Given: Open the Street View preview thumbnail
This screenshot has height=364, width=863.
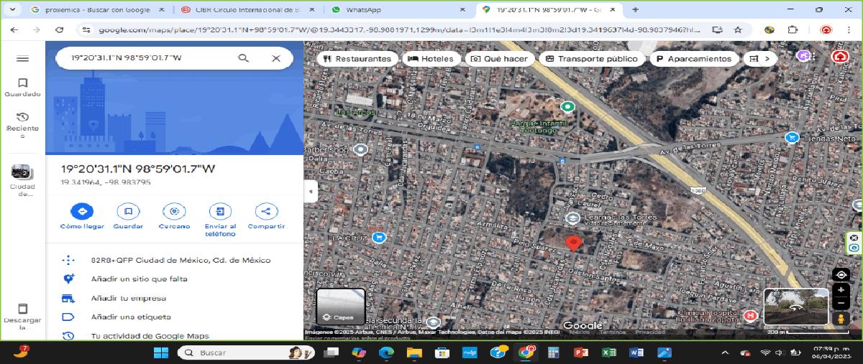Looking at the screenshot, I should tap(795, 307).
